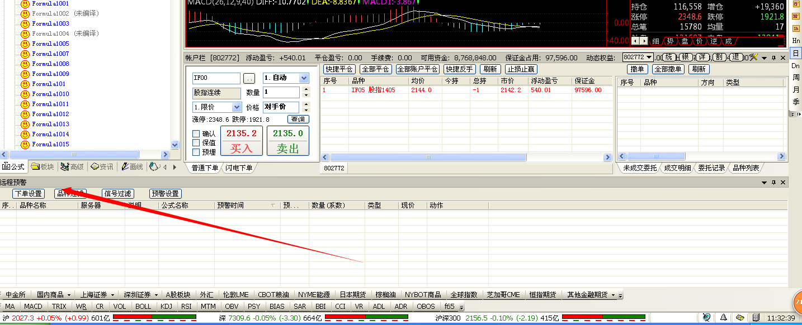This screenshot has height=325, width=802.
Task: Click the server cabinet status bar icon
Action: pyautogui.click(x=756, y=318)
